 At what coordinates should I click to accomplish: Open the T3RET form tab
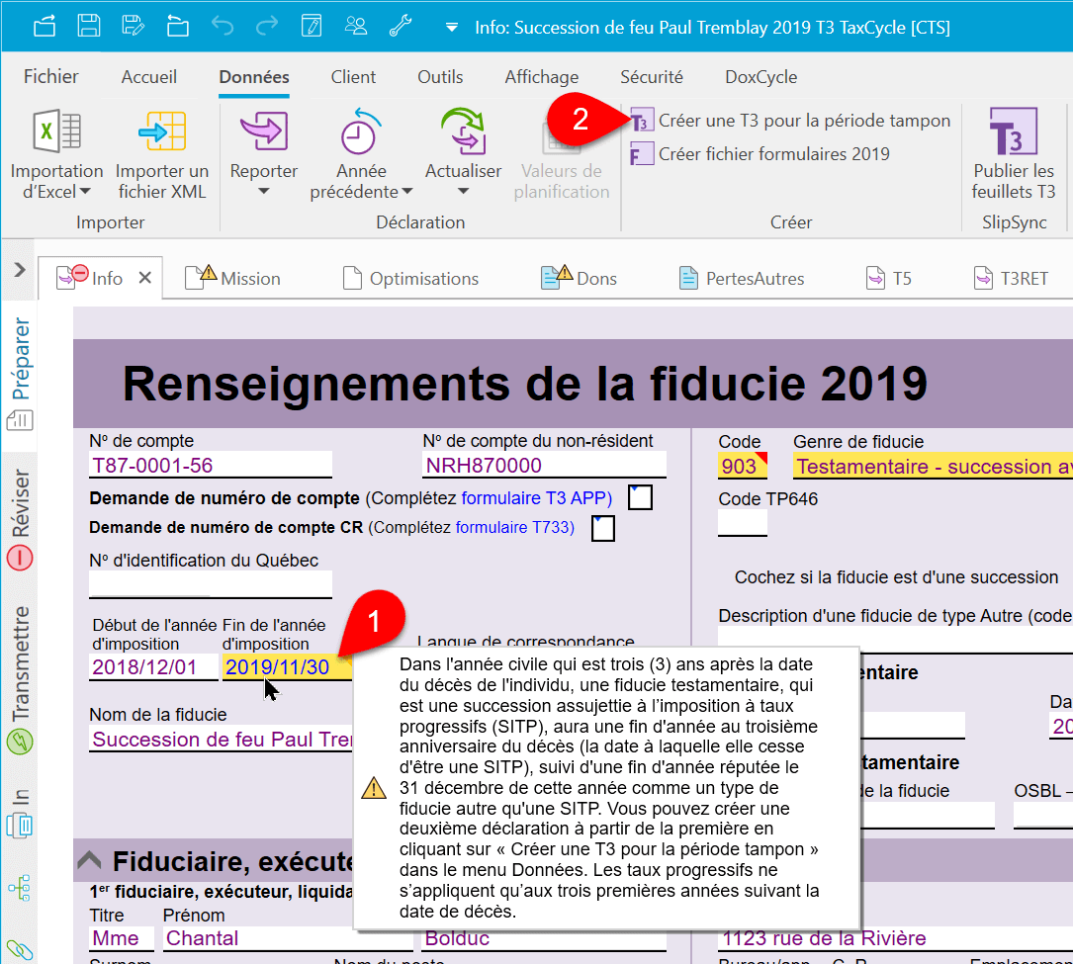[x=1011, y=279]
